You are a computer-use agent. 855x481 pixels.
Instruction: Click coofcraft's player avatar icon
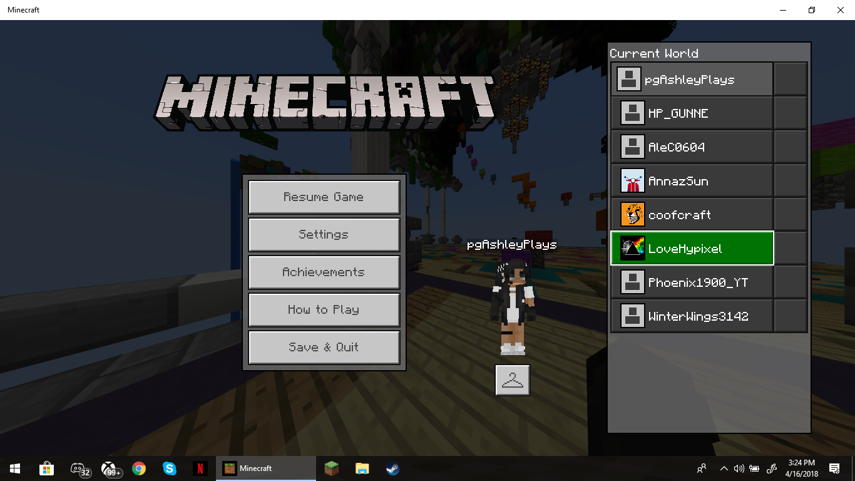coord(632,215)
